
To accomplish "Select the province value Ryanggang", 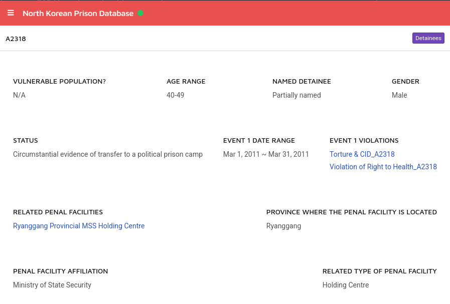I will pyautogui.click(x=283, y=226).
